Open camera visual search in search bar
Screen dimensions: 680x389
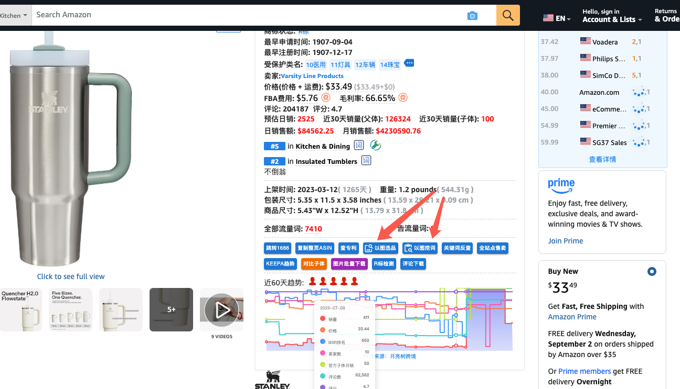click(x=472, y=16)
